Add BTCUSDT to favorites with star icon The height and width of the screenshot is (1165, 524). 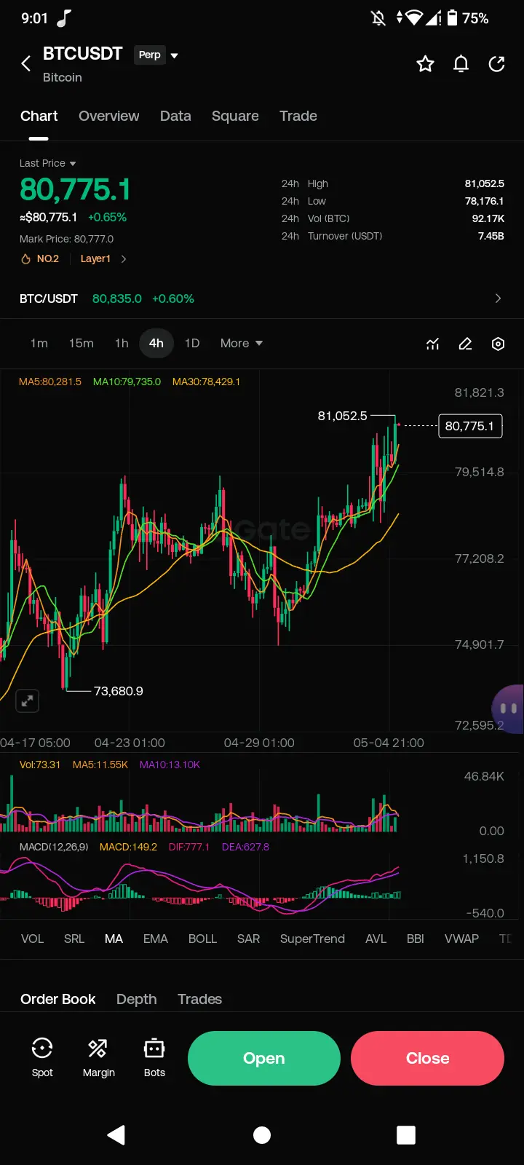tap(425, 64)
